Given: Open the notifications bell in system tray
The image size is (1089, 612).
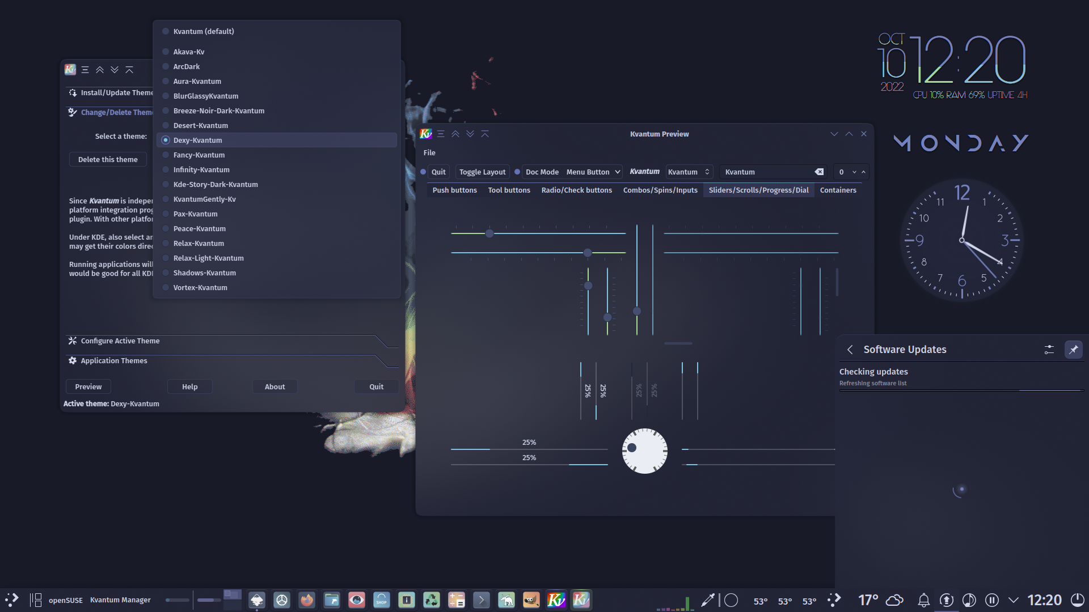Looking at the screenshot, I should point(924,600).
